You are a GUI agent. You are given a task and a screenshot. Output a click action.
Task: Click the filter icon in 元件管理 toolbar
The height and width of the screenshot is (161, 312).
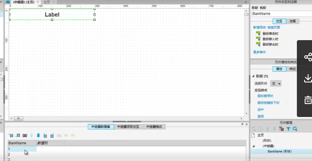click(x=288, y=129)
